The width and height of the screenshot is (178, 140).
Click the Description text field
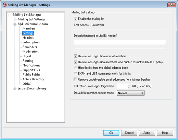[x=120, y=42]
